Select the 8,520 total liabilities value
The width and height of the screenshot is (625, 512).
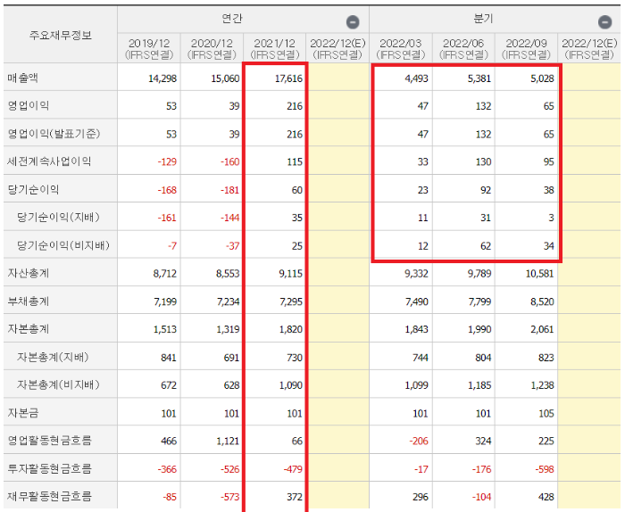(x=542, y=301)
